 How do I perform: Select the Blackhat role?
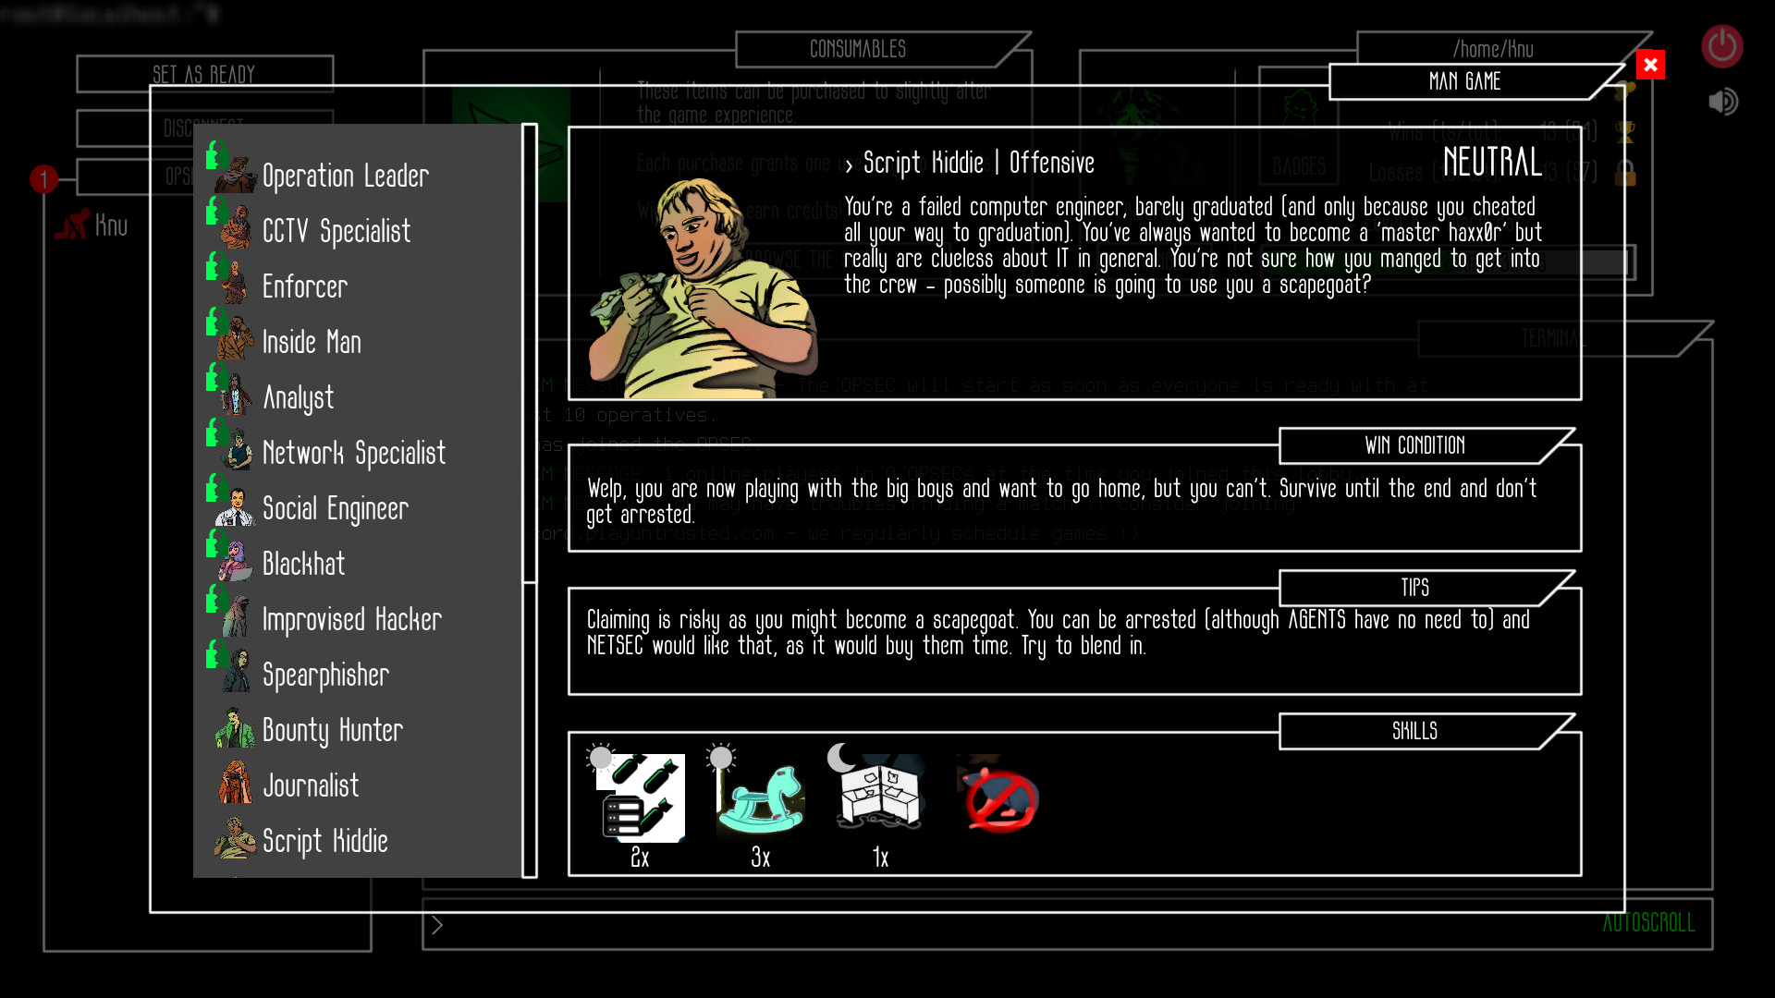302,563
